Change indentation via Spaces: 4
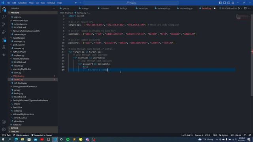Screen dimensions: 253x142 (x=198, y=135)
